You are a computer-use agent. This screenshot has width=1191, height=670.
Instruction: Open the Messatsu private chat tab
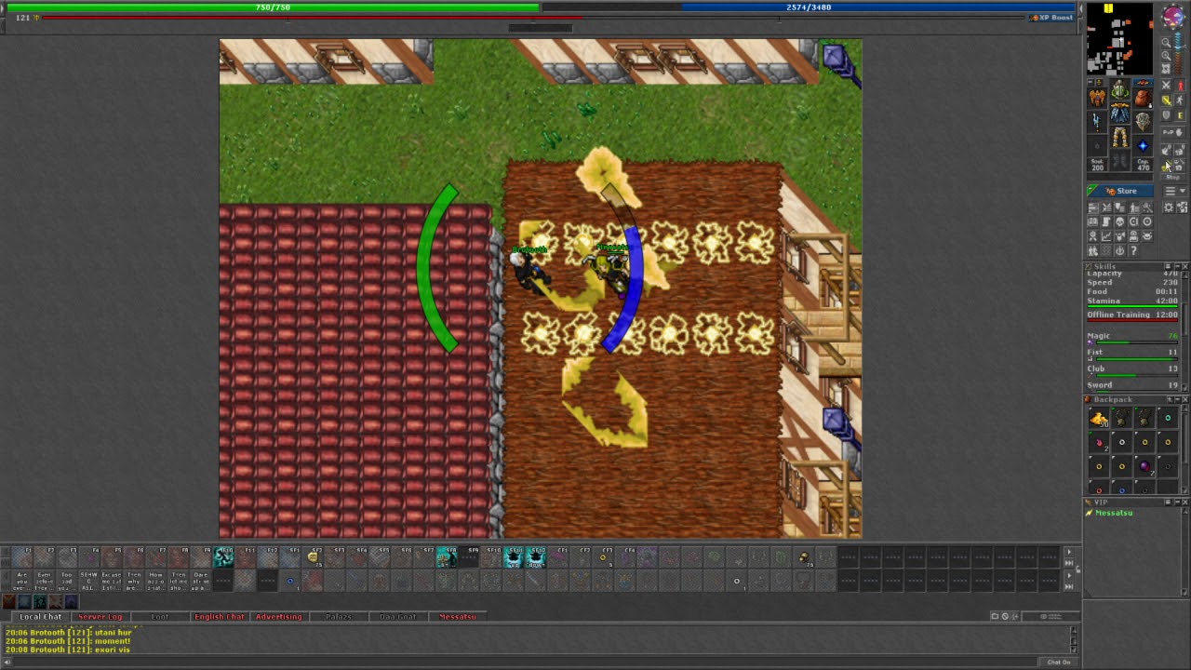[458, 617]
